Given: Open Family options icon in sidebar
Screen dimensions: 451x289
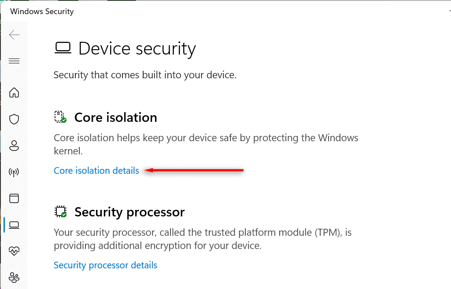Looking at the screenshot, I should 14,278.
